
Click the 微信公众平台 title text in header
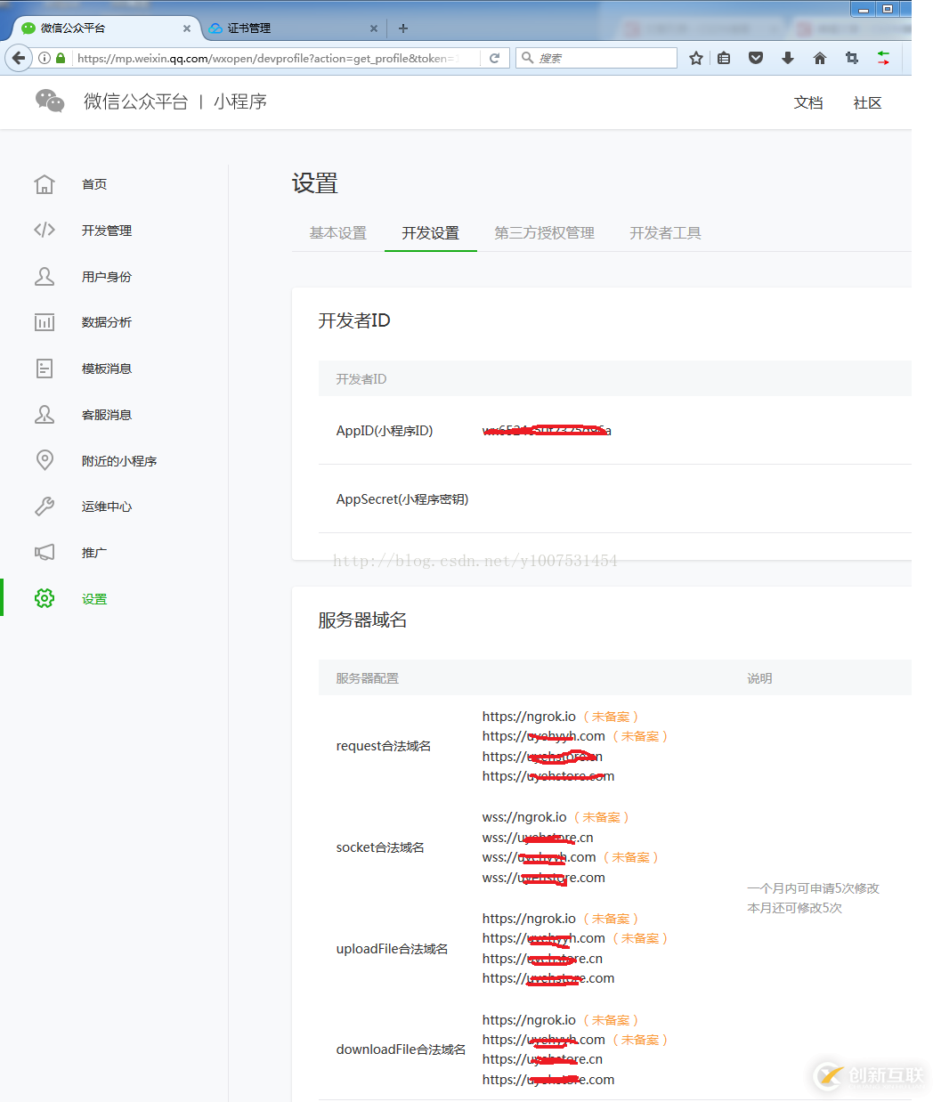coord(136,101)
